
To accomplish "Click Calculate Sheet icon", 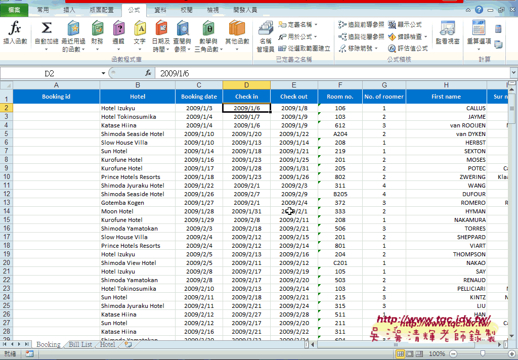I will pyautogui.click(x=498, y=44).
